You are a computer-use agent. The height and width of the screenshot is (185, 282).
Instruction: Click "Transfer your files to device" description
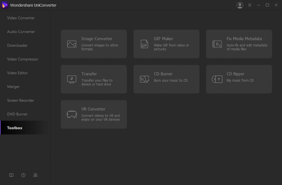(97, 82)
